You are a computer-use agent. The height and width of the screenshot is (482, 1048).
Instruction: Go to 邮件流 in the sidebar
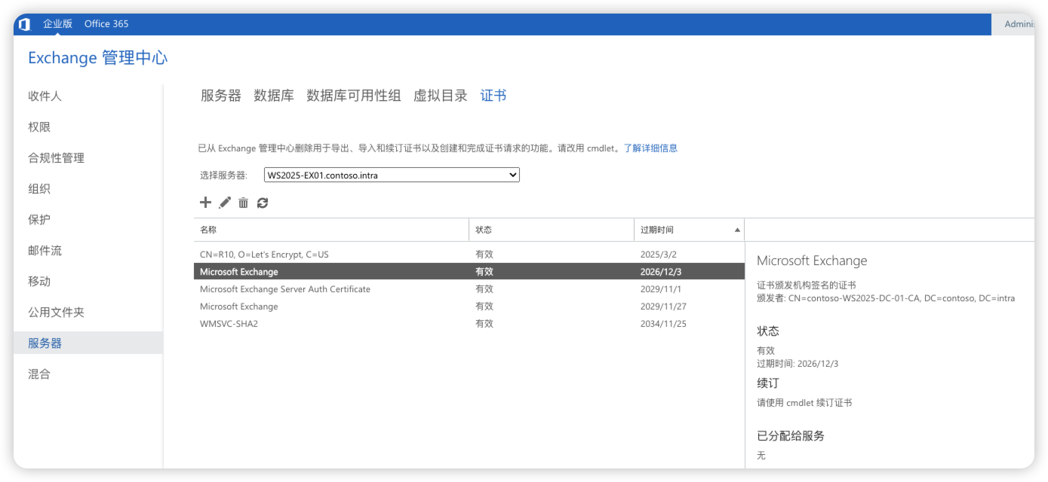45,251
